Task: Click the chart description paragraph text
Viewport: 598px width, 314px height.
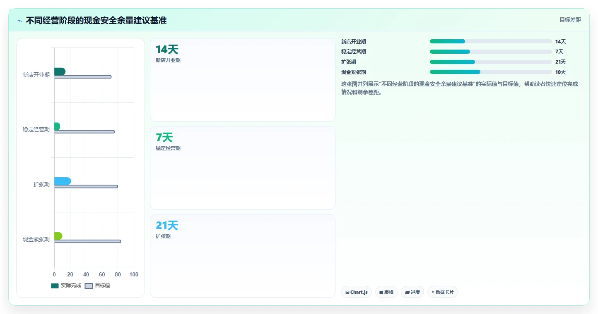Action: pos(459,88)
